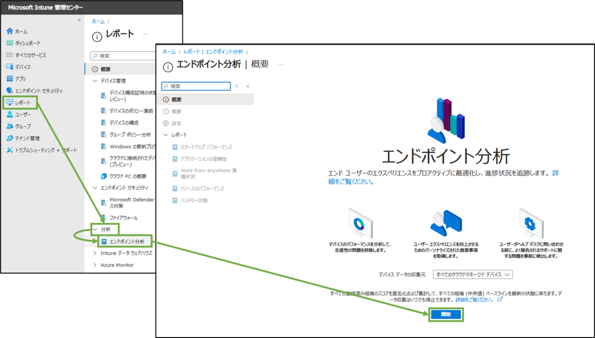Click icon beside デバイスの構成 report

(104, 122)
